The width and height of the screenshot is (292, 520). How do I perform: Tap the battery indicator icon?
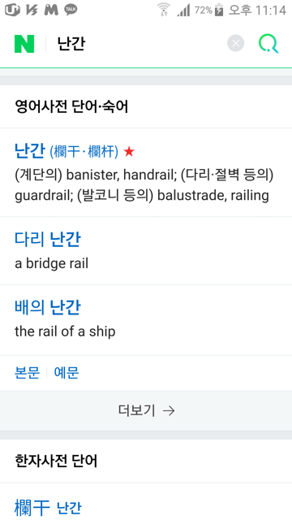click(219, 11)
